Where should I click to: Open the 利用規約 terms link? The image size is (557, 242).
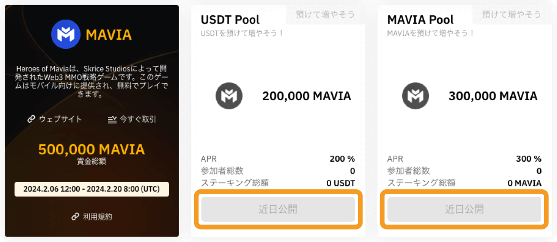click(x=97, y=217)
